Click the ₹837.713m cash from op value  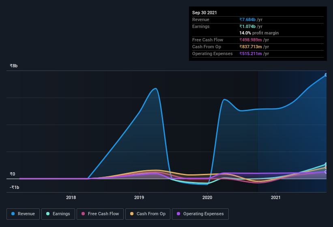(251, 47)
